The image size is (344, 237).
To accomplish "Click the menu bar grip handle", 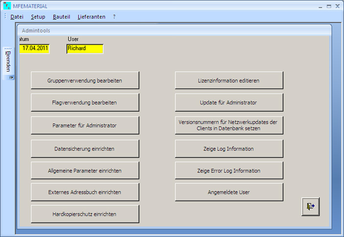I will tap(5, 16).
